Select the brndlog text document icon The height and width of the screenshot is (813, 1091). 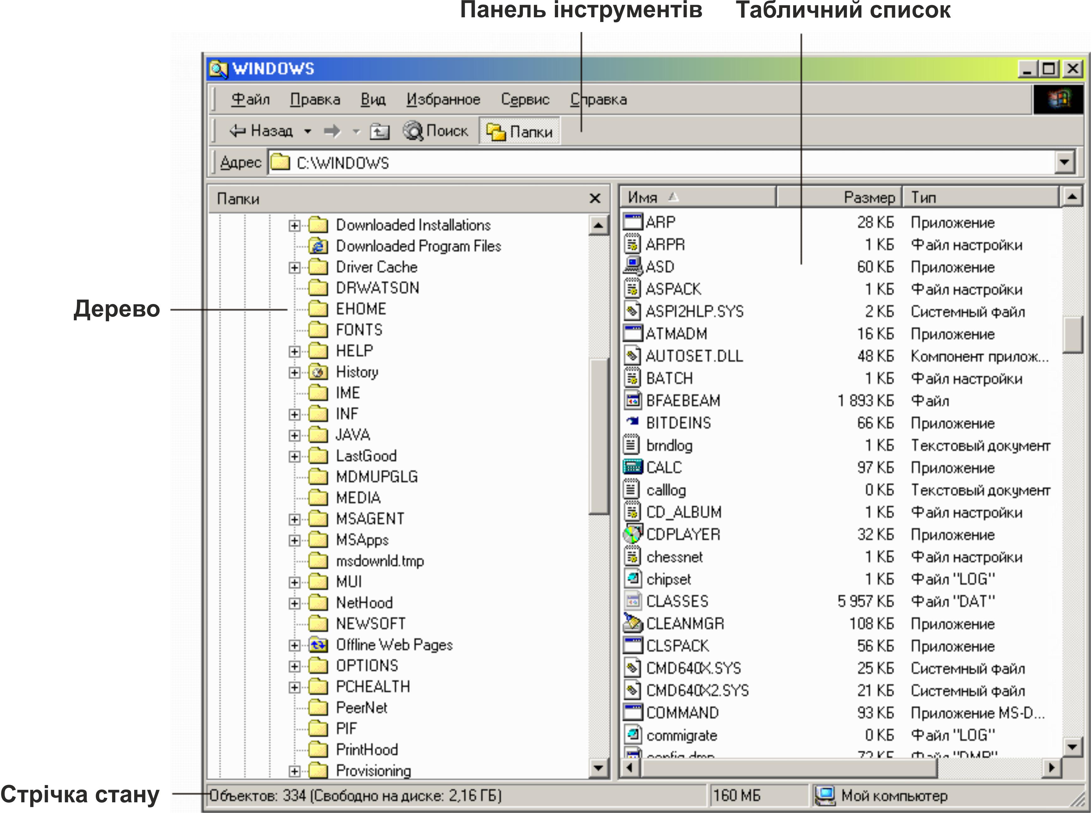pos(632,445)
